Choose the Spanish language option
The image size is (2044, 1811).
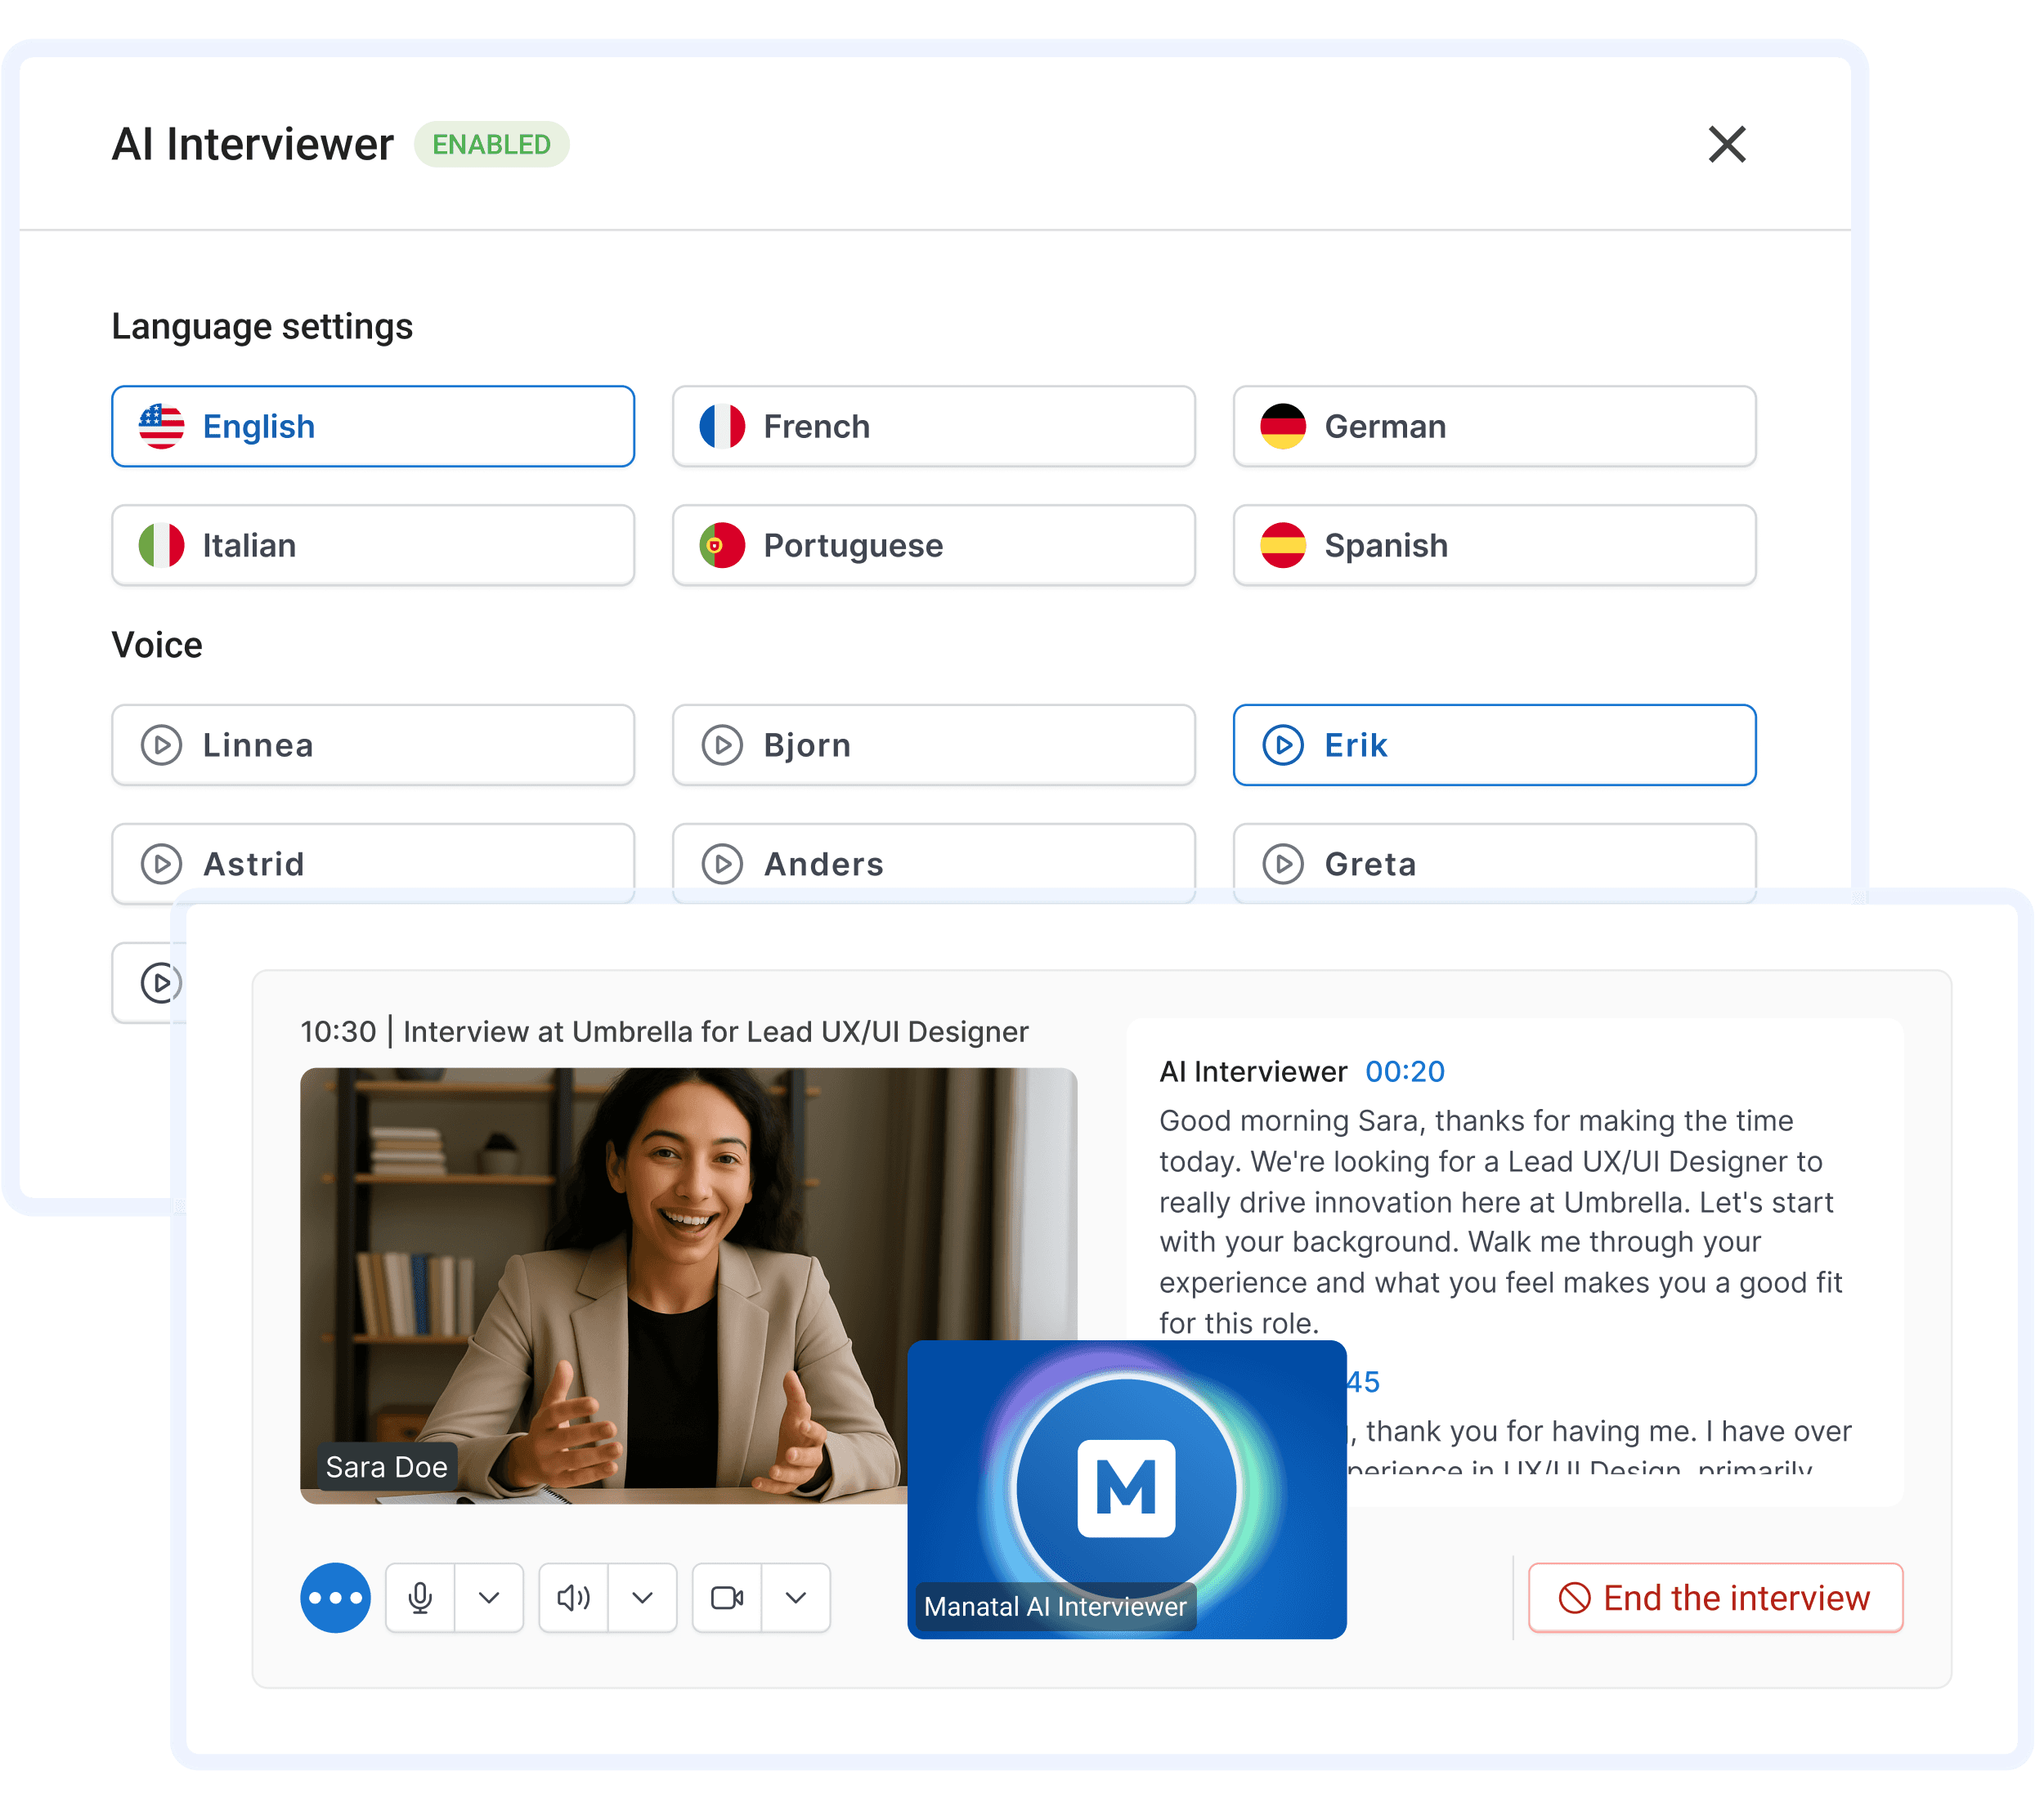1494,546
